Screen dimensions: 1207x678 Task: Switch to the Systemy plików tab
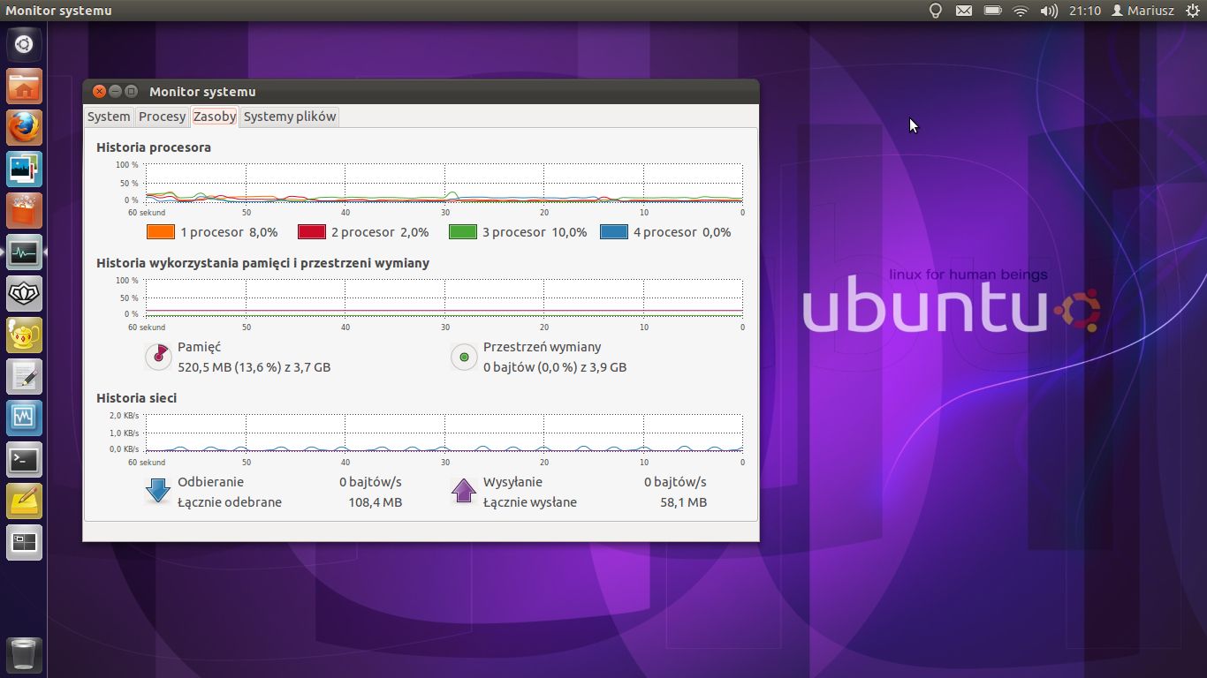pos(290,117)
